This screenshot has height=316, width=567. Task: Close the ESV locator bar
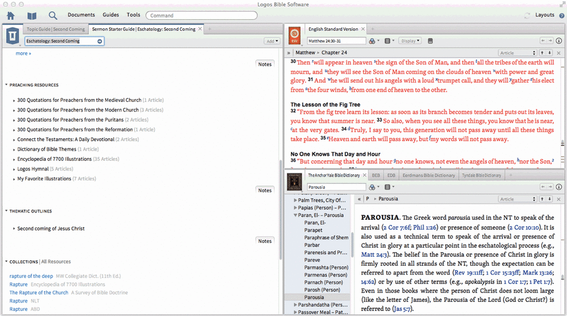(558, 53)
